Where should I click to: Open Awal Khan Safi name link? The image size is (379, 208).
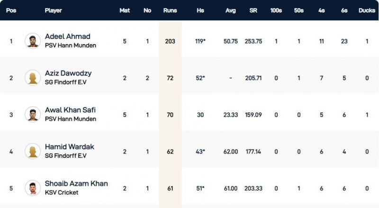coord(70,110)
